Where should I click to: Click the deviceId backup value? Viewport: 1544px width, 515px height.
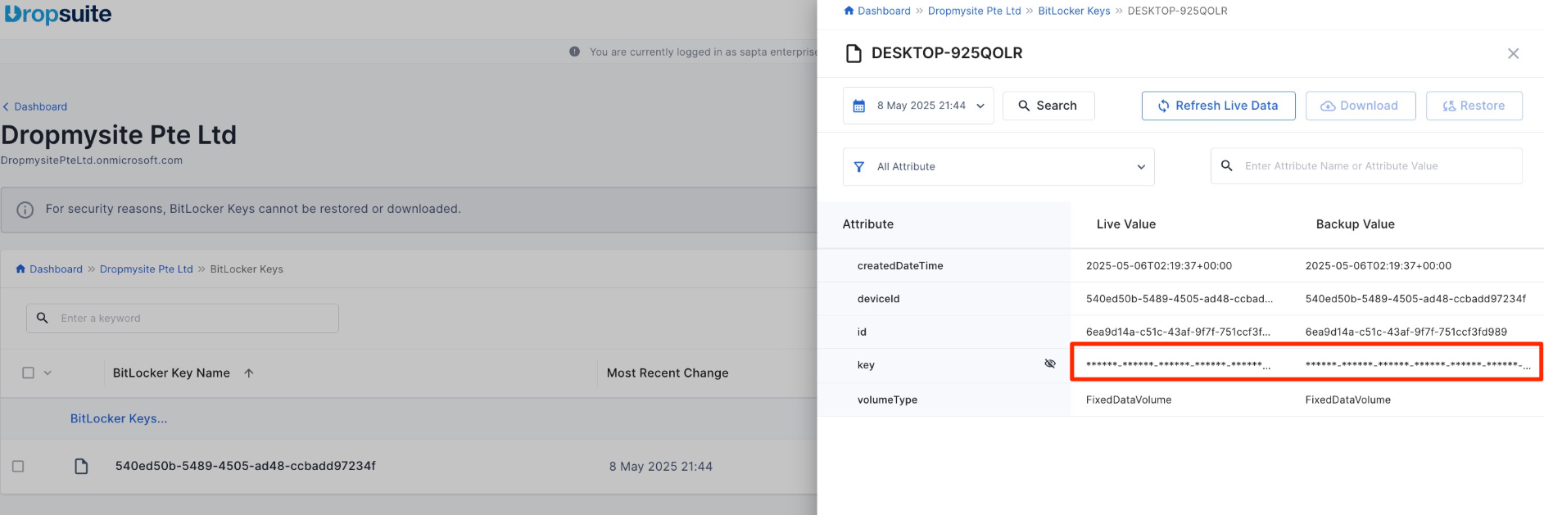pyautogui.click(x=1415, y=299)
